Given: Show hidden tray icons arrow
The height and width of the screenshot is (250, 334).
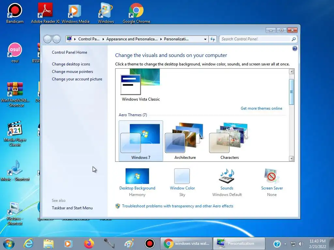Looking at the screenshot, I should click(x=285, y=244).
